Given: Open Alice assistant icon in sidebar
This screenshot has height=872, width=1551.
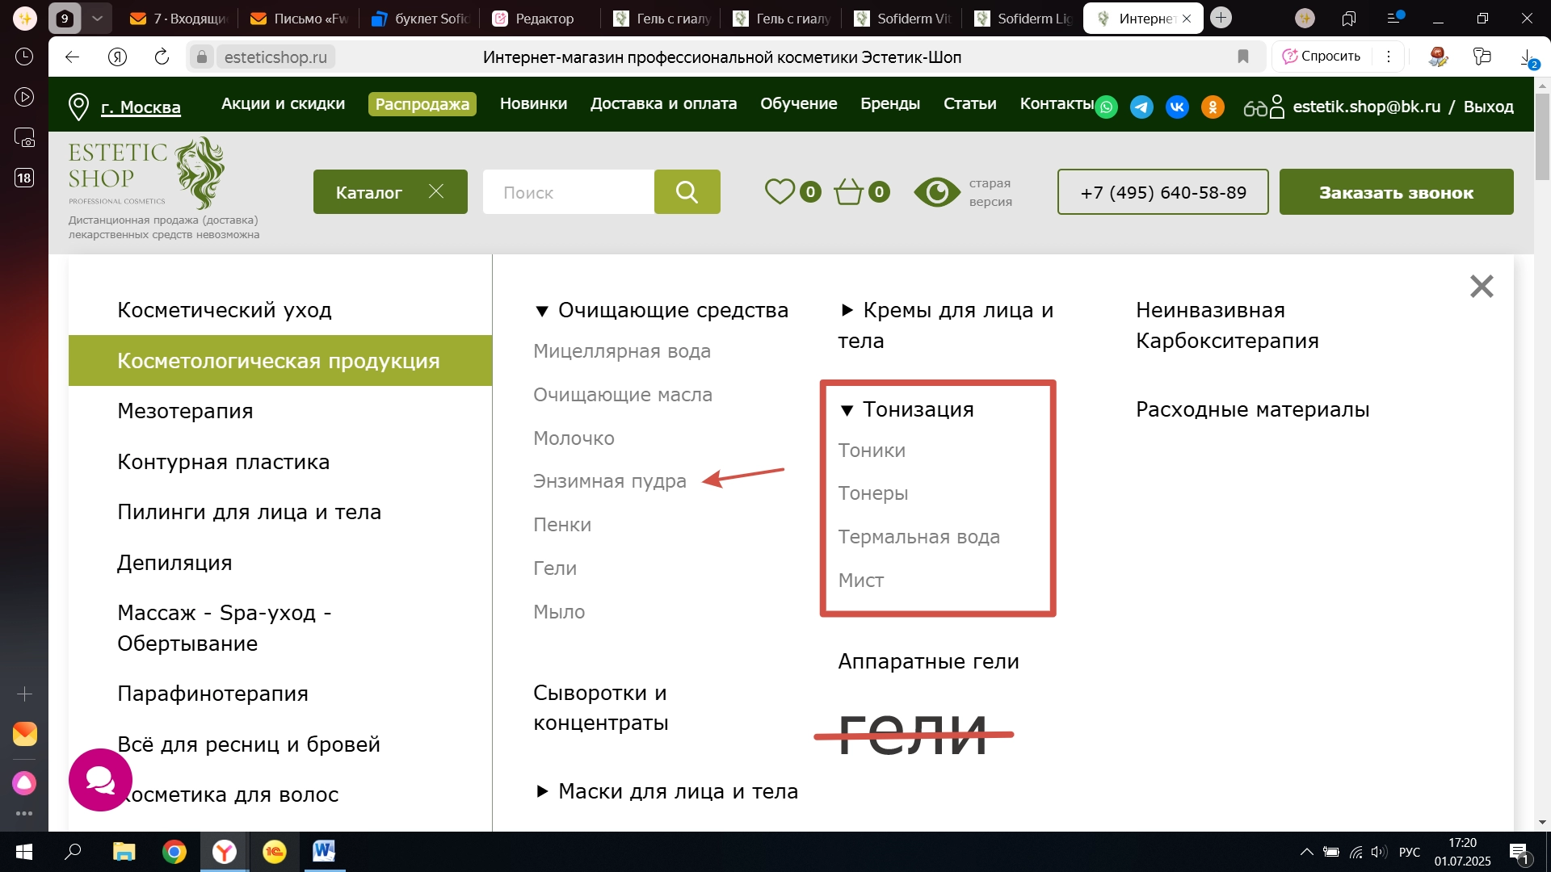Looking at the screenshot, I should pyautogui.click(x=24, y=782).
